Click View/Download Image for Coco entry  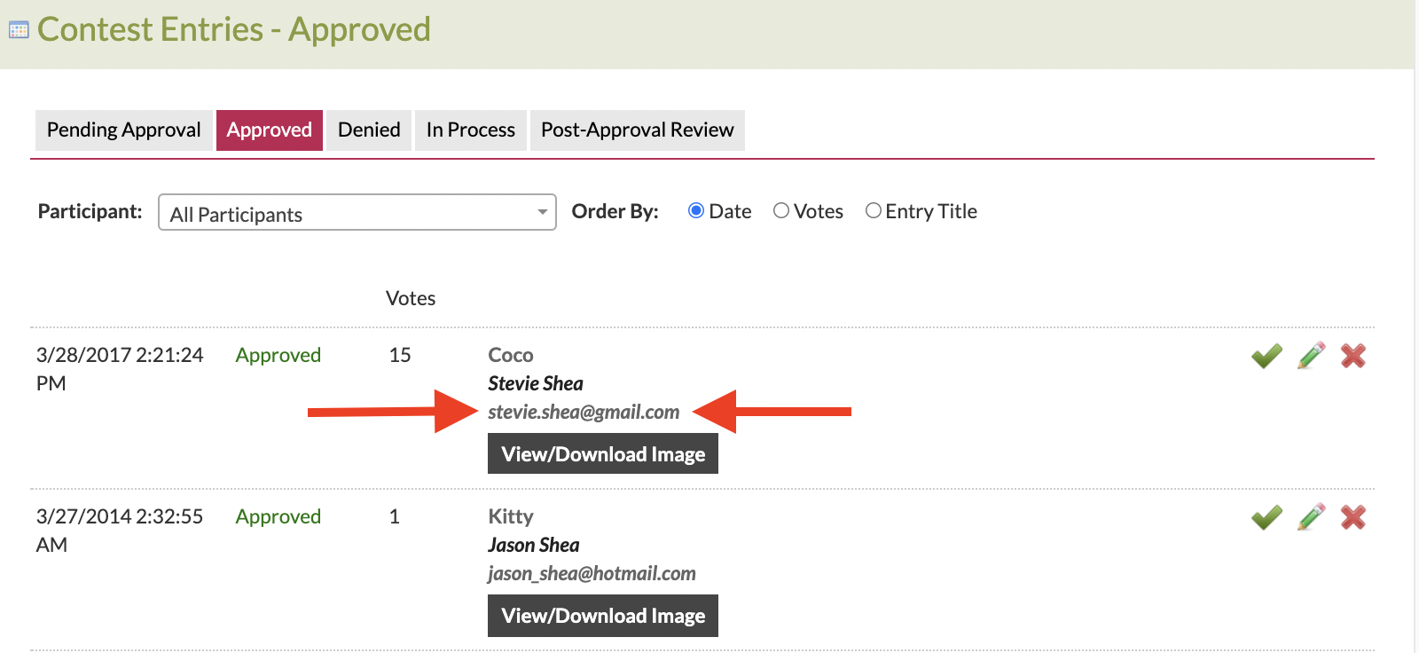tap(603, 454)
